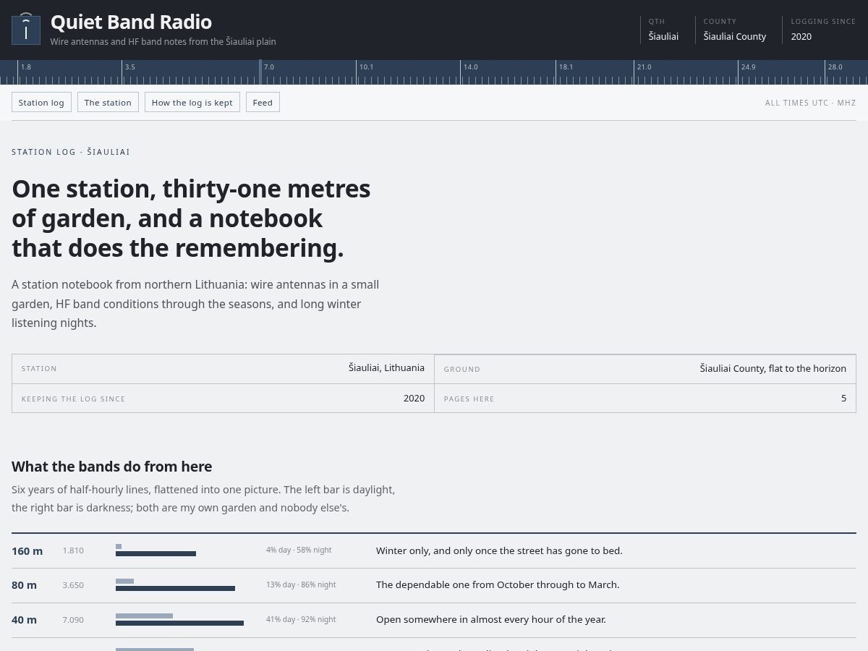Click the Open somewhere in almost every hour note
Screen dimensions: 868x651
(x=491, y=619)
